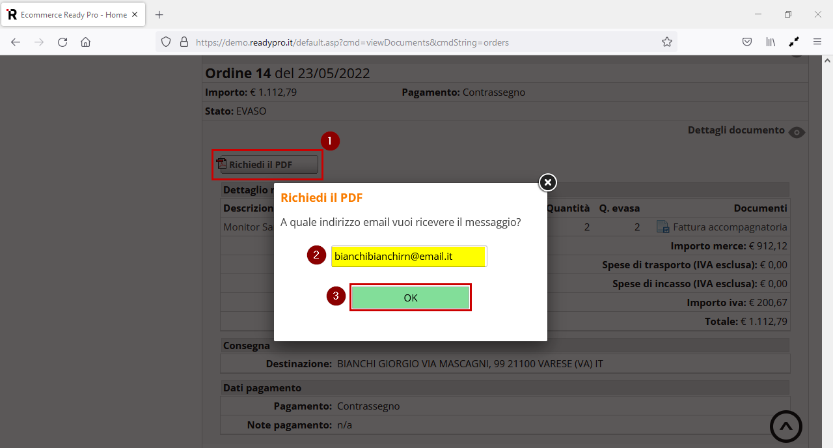Click the tracking protection shield icon

click(166, 41)
